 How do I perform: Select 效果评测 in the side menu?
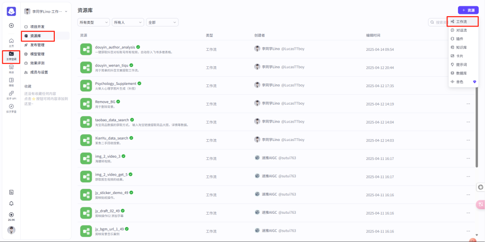[45, 63]
